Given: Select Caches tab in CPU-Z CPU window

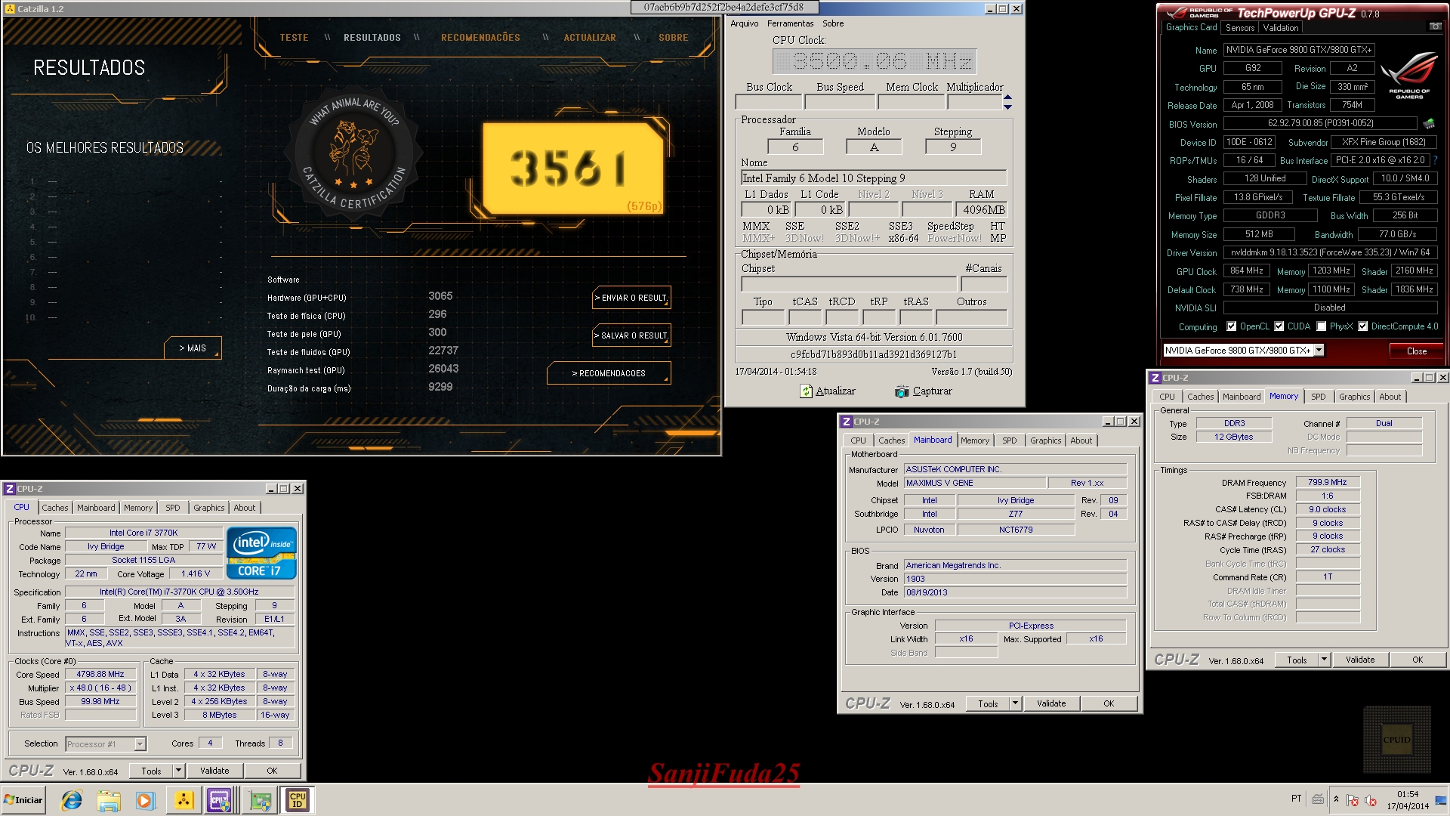Looking at the screenshot, I should (55, 508).
